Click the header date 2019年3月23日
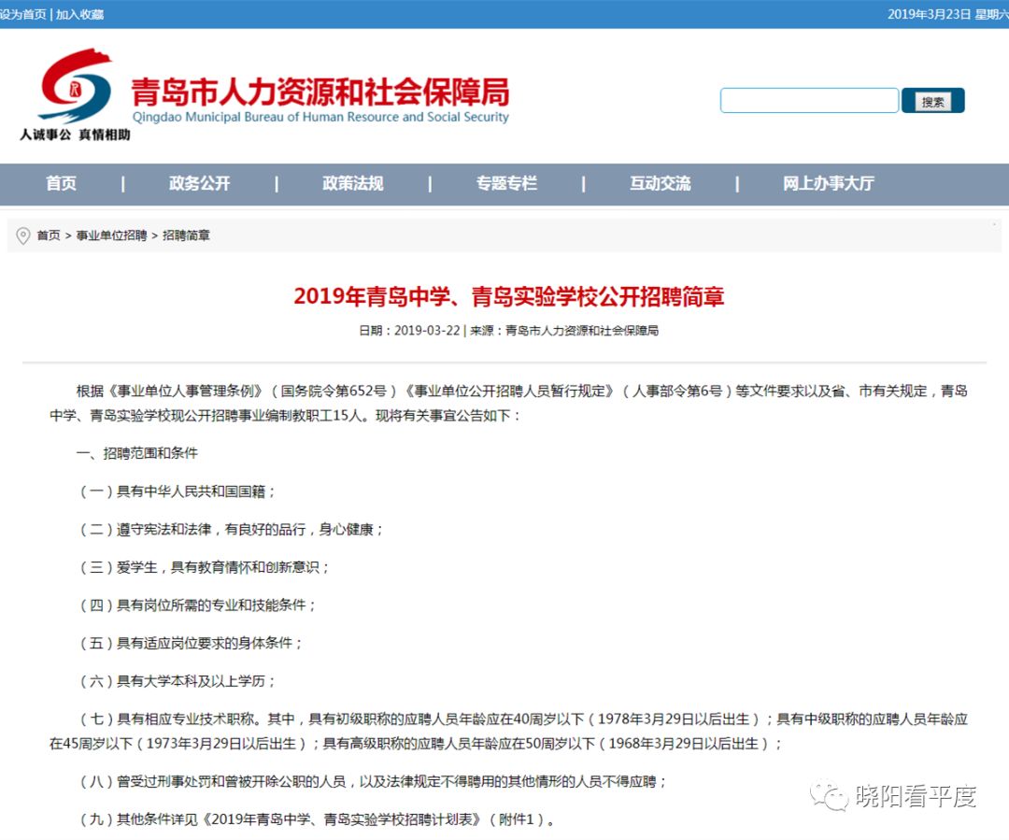The height and width of the screenshot is (840, 1009). click(x=930, y=14)
